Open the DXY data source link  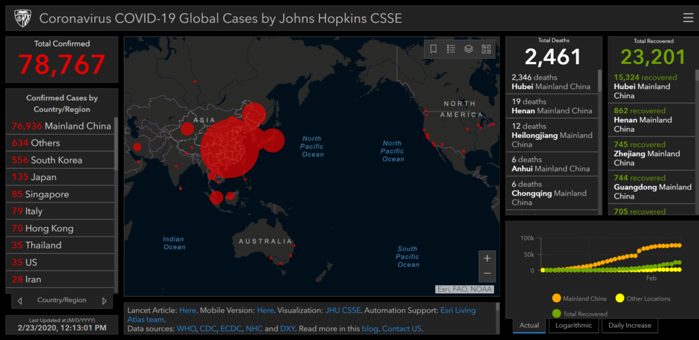[287, 329]
